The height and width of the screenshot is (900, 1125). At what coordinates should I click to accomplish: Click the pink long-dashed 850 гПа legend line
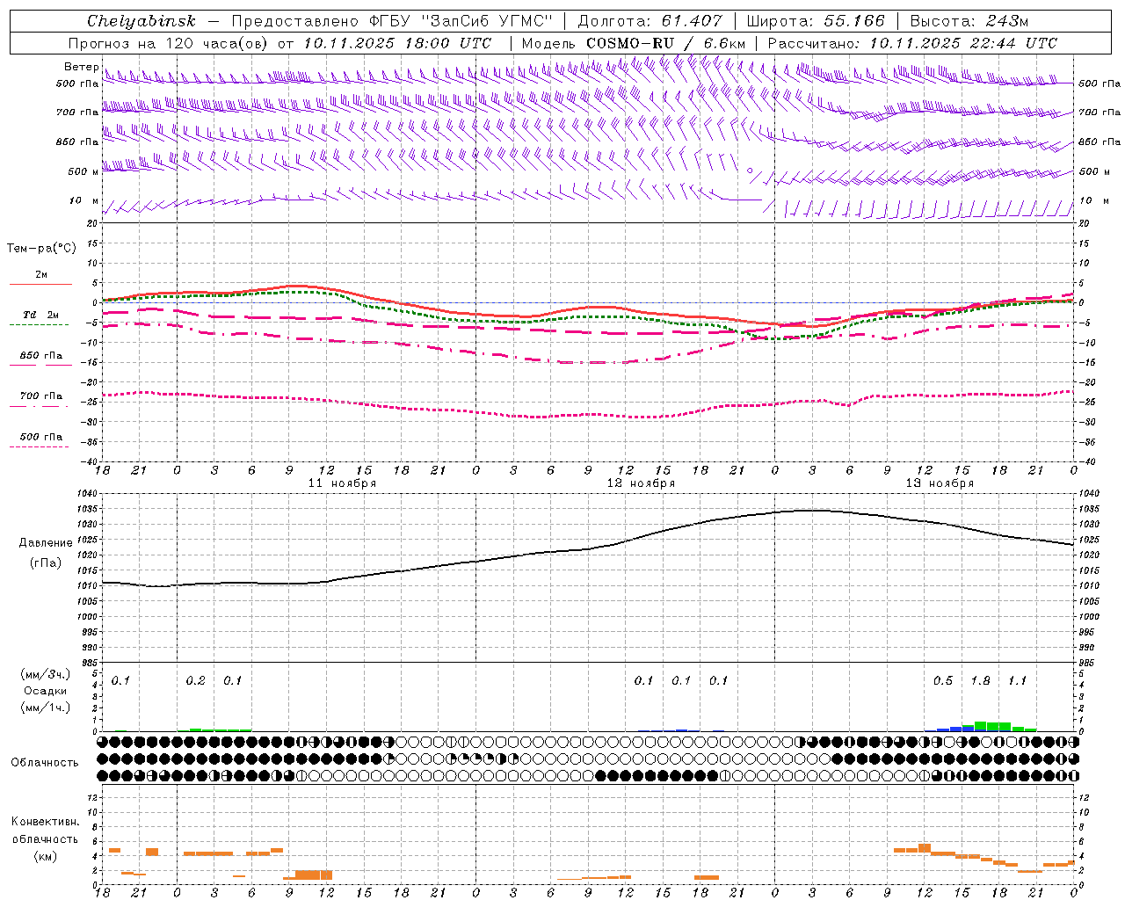point(40,365)
